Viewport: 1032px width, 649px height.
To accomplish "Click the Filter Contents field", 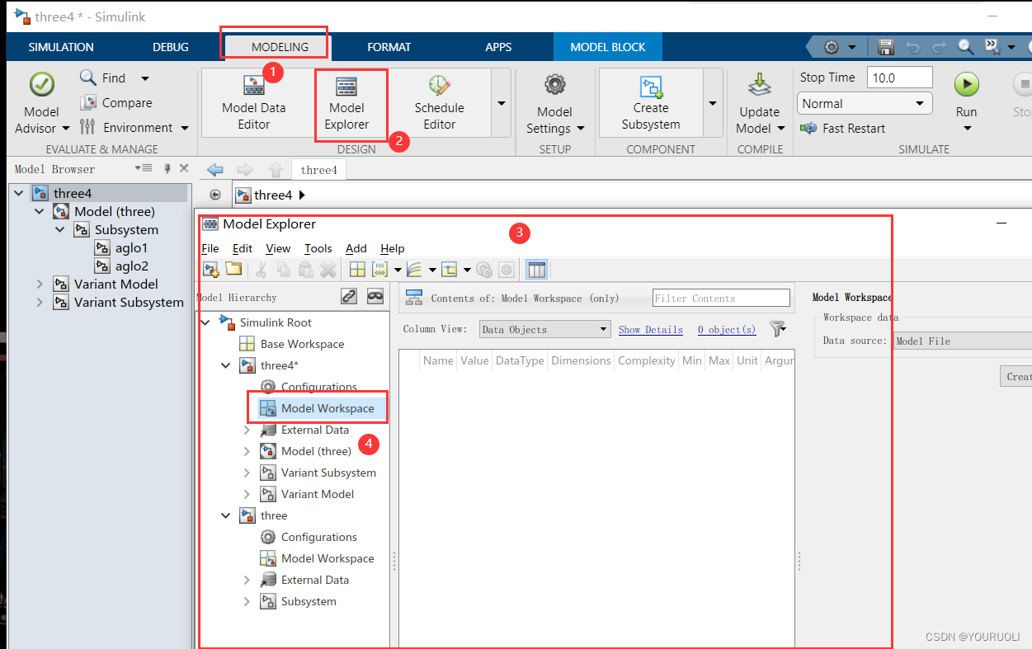I will pyautogui.click(x=721, y=299).
